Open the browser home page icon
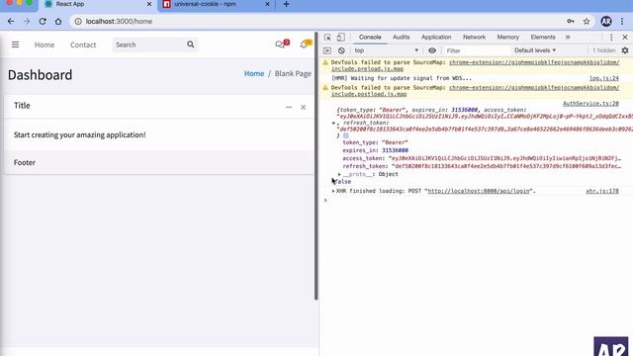The image size is (633, 356). [58, 22]
